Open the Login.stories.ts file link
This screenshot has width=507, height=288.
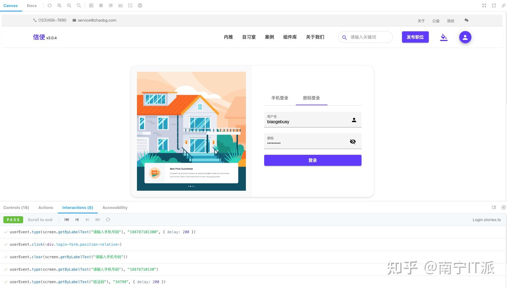pos(487,220)
